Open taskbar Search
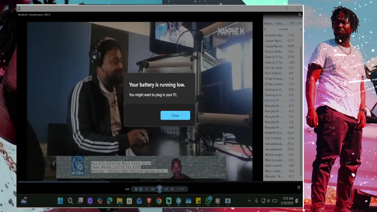 click(70, 201)
